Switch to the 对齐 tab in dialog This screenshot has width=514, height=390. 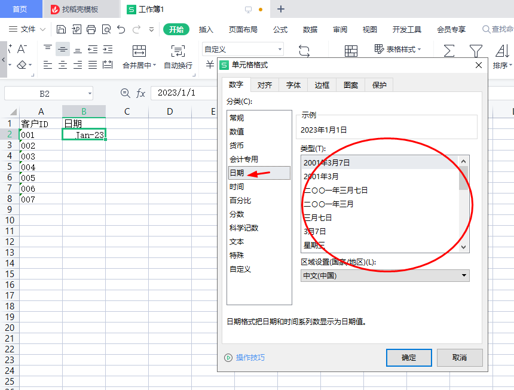pos(265,85)
